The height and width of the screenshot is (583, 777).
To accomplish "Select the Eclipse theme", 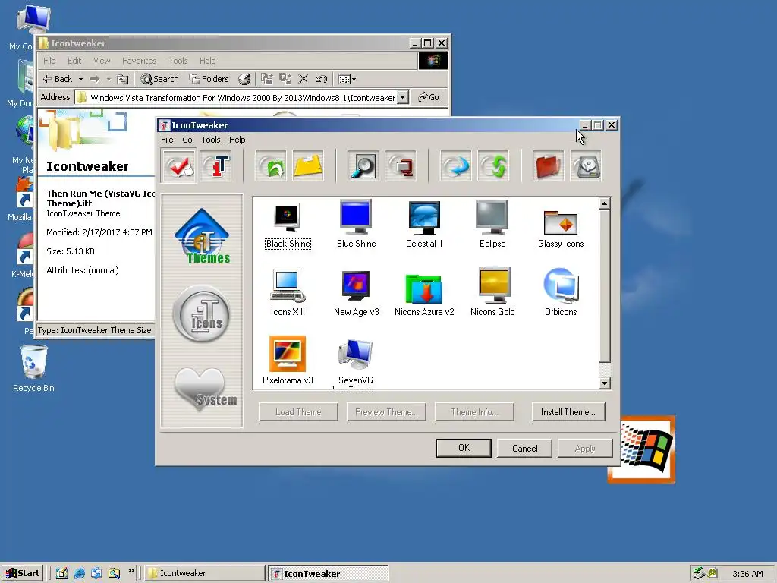I will 492,224.
